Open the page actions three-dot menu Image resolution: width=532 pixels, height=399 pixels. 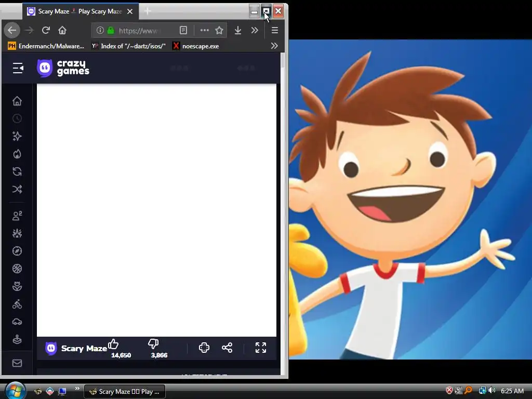point(204,30)
